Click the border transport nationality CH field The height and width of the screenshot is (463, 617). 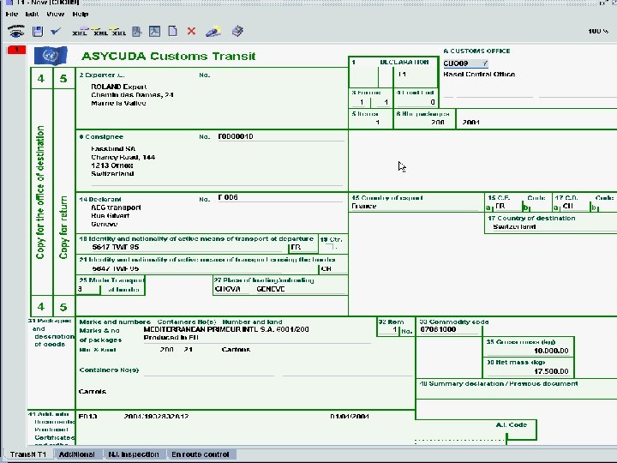click(332, 269)
